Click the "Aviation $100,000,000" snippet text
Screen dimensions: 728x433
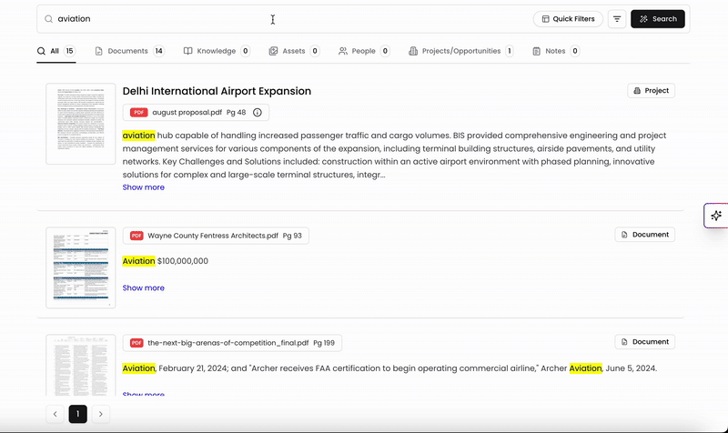pos(166,261)
